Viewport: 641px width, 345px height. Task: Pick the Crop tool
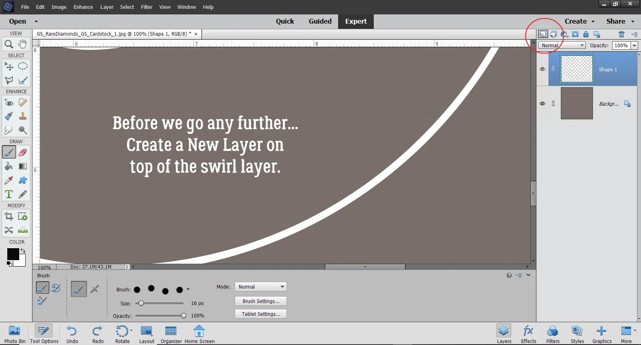click(8, 217)
